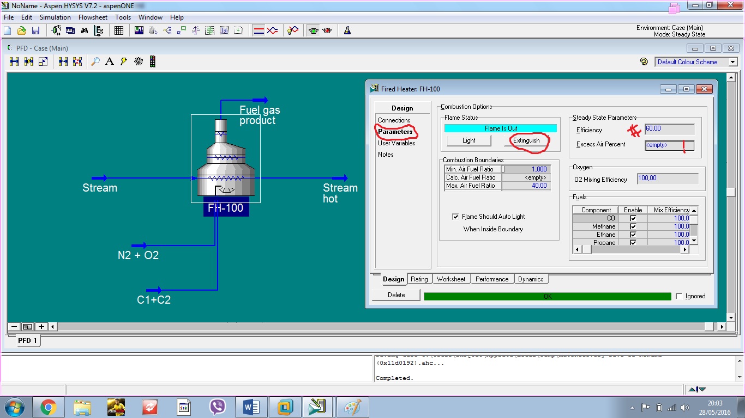Select the hand pan tool in PFD toolbar
This screenshot has width=745, height=418.
click(x=138, y=62)
